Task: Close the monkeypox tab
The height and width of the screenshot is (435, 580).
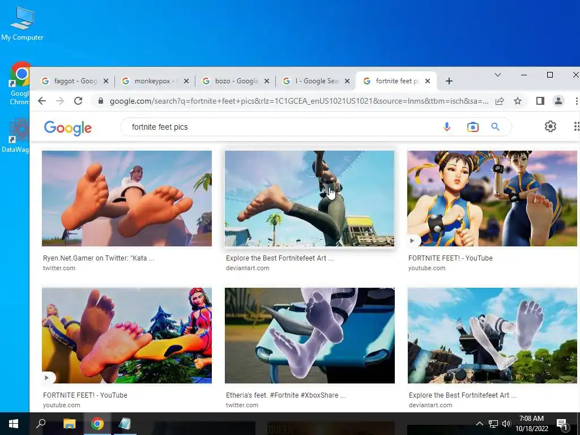Action: [186, 81]
